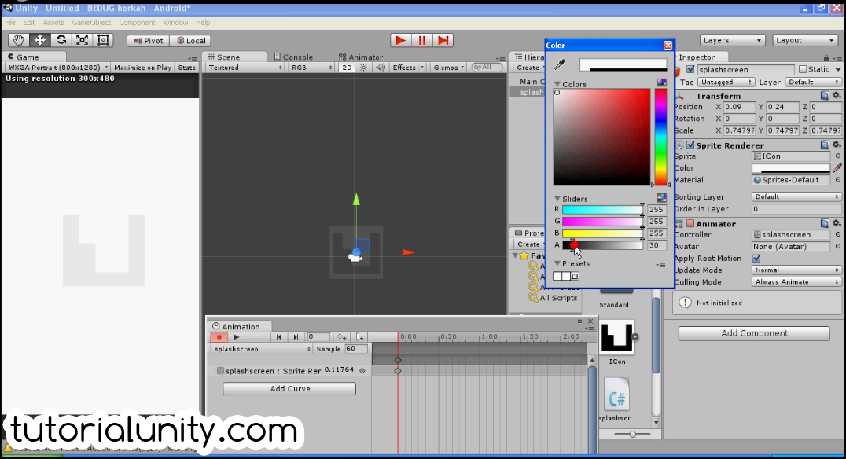Open the Layout dropdown at top right
846x459 pixels.
[805, 39]
